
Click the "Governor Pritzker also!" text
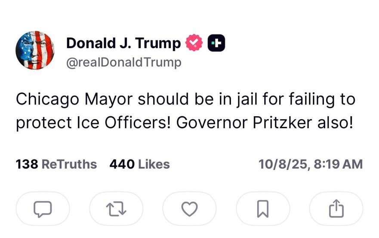coord(265,122)
